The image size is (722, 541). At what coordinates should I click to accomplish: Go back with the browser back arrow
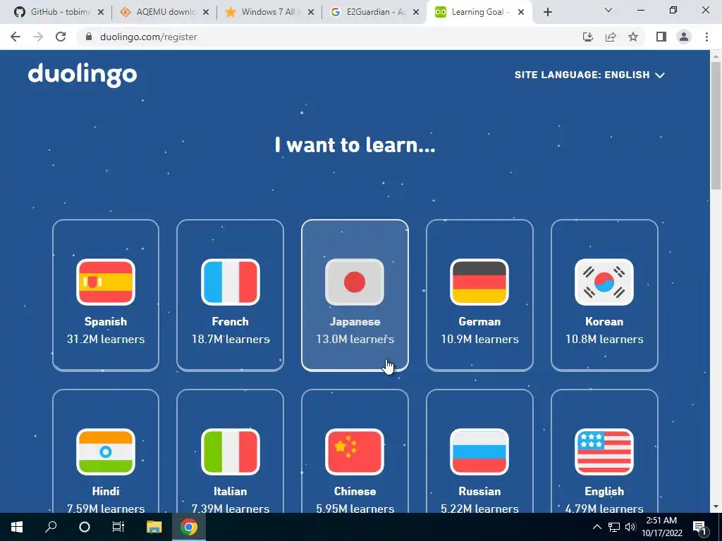click(x=16, y=37)
